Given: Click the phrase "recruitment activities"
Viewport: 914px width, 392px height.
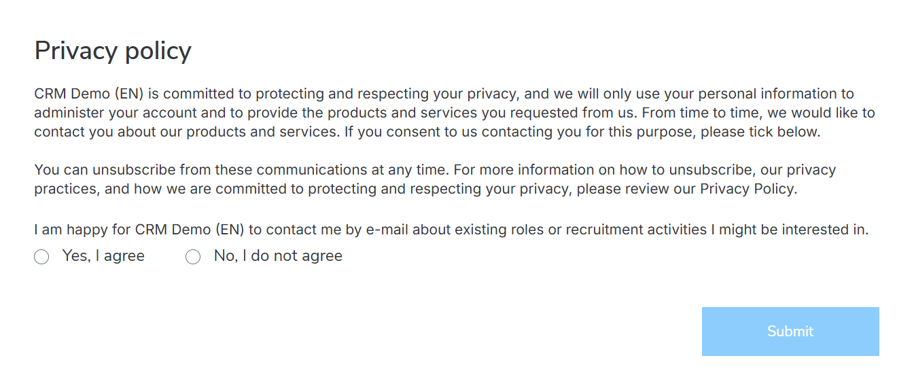Looking at the screenshot, I should click(x=636, y=230).
